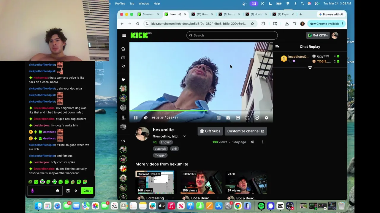Open Finder from the Dock
This screenshot has height=213, width=380.
click(x=38, y=206)
